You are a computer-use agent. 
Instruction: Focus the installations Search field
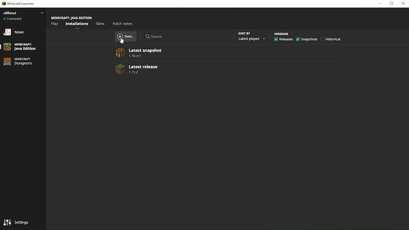(188, 36)
